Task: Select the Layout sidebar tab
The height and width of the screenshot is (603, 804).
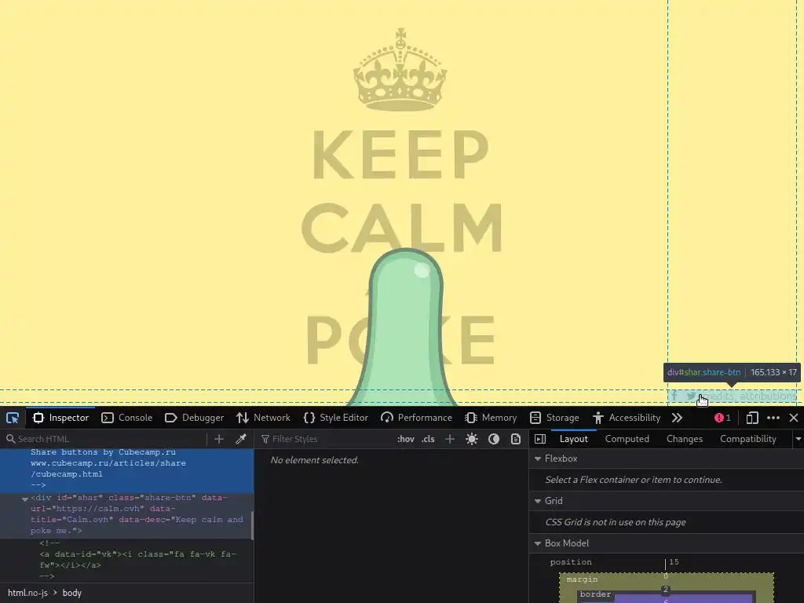Action: pyautogui.click(x=573, y=439)
